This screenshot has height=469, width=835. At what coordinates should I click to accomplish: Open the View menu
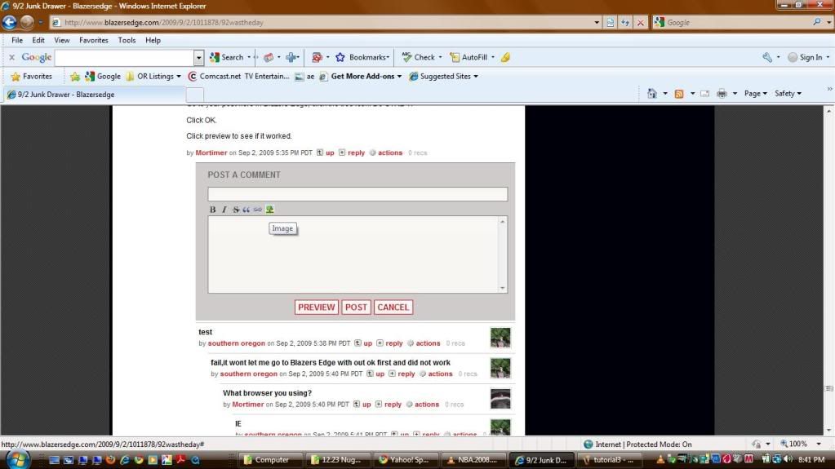[62, 40]
